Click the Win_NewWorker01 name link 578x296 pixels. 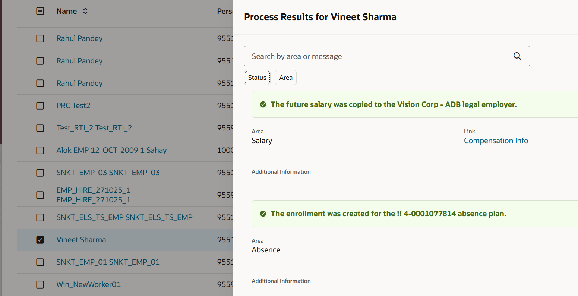[x=88, y=284]
